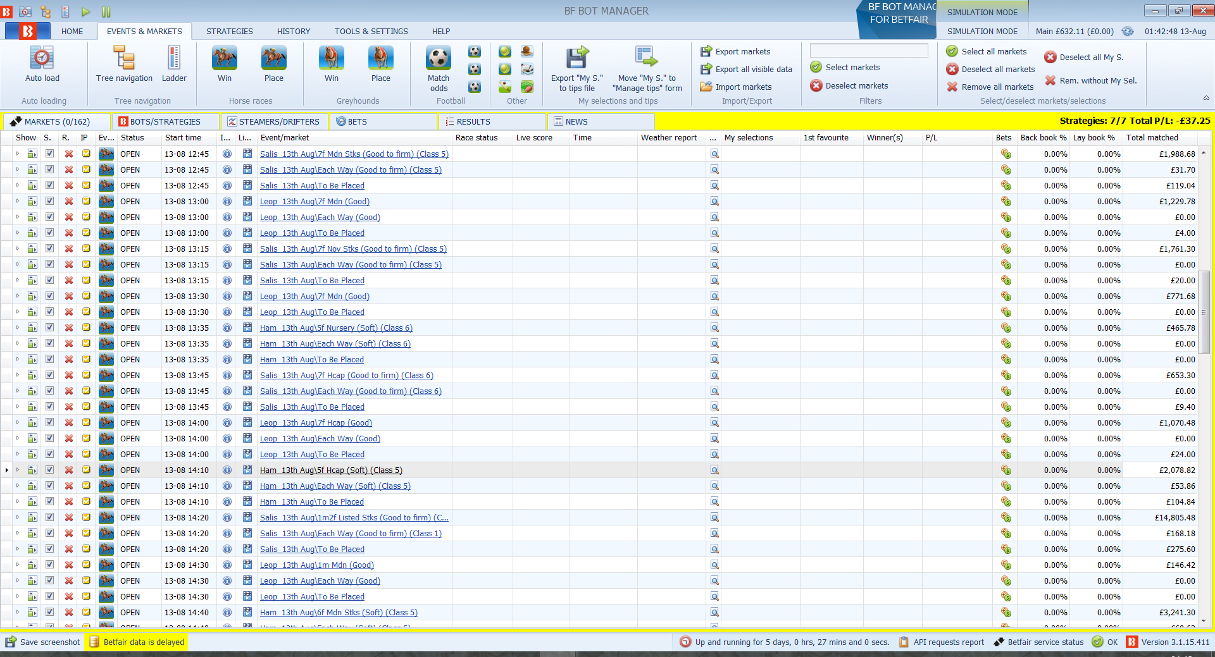
Task: Click bets coins icon on Salis 7f Mdn Stks row
Action: 1006,154
